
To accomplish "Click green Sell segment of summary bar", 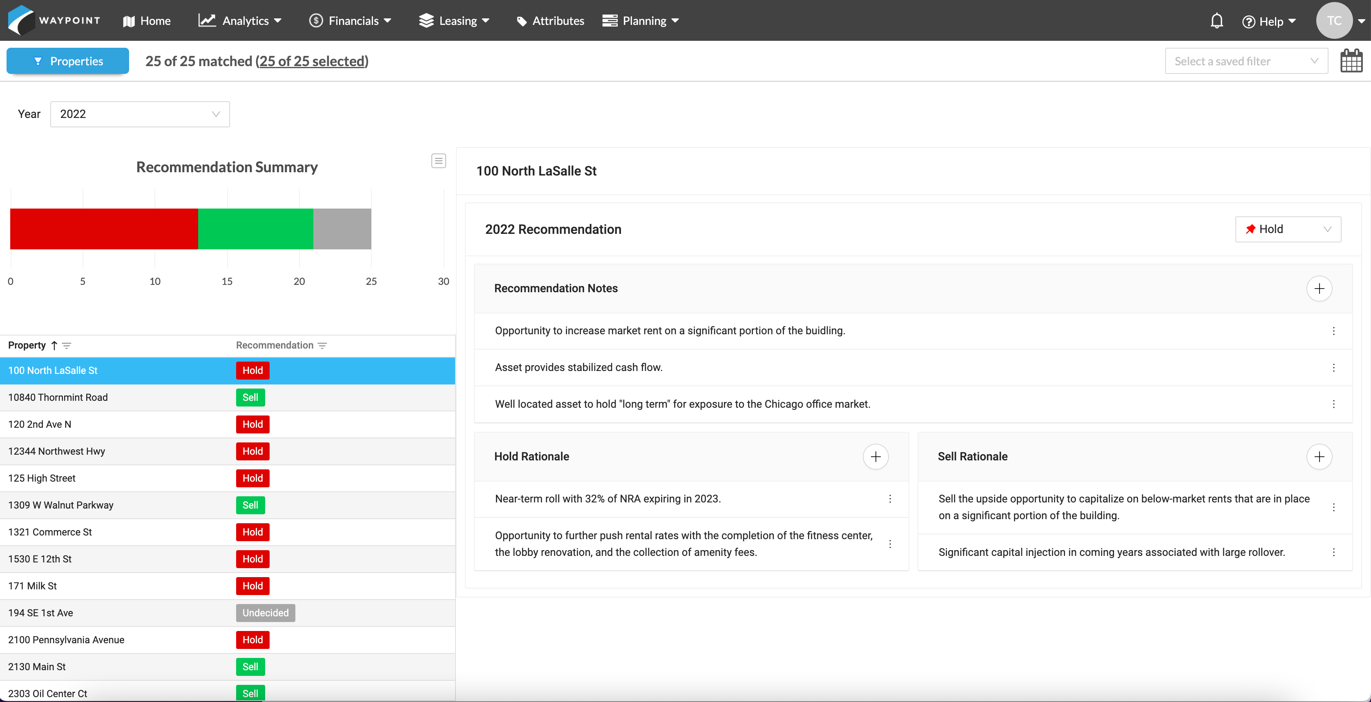I will tap(255, 229).
